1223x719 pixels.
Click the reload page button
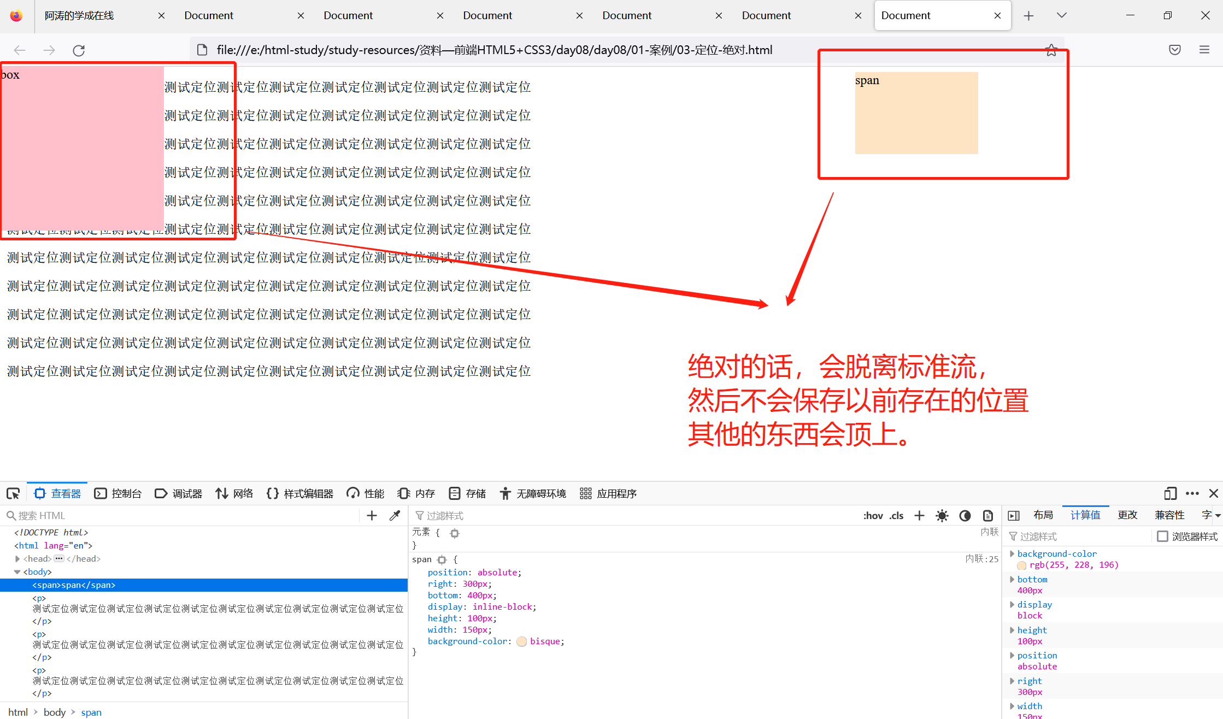pos(79,50)
